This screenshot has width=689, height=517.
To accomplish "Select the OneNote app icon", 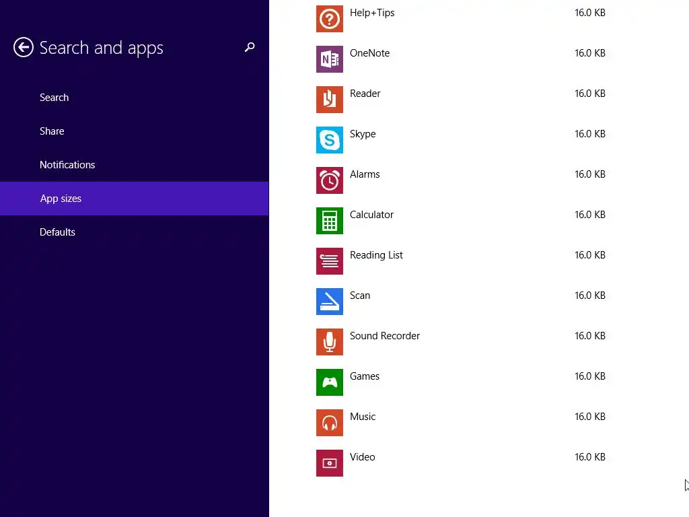I will coord(330,59).
